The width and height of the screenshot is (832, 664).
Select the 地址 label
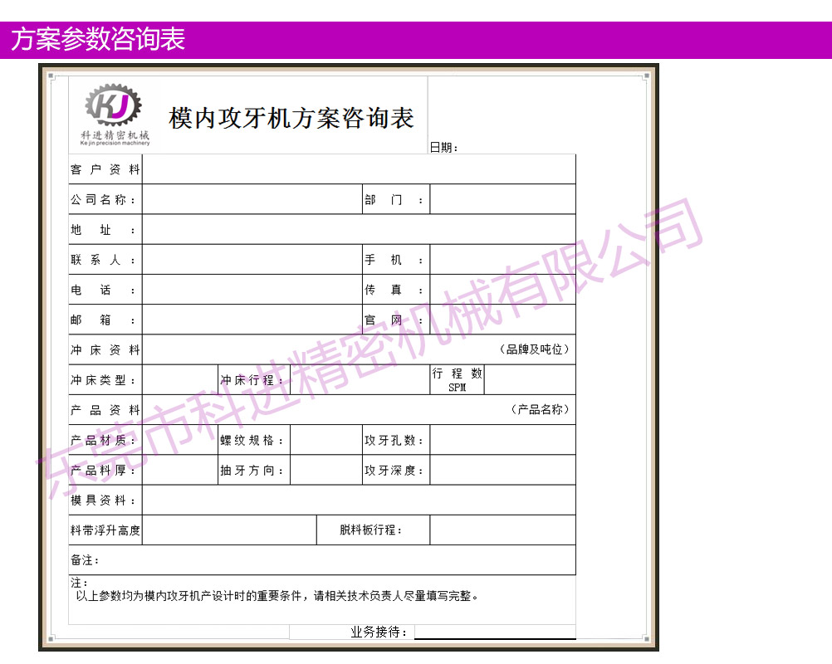pos(103,230)
